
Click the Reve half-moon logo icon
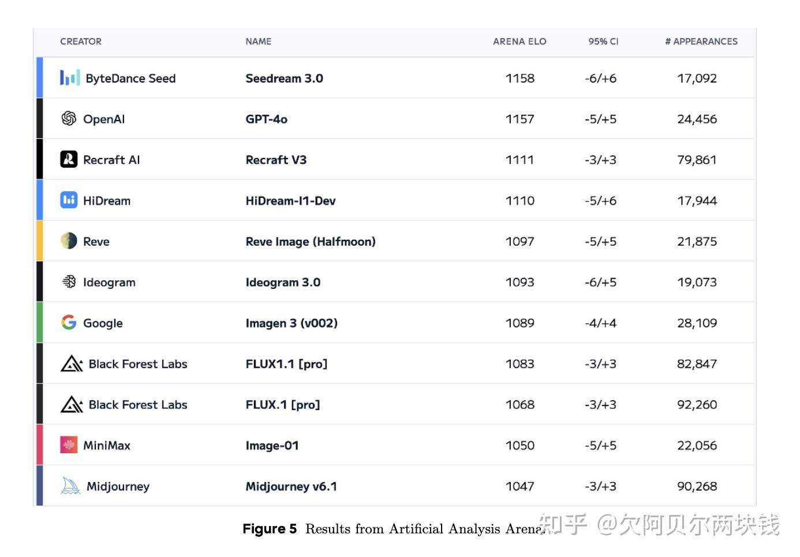[69, 241]
